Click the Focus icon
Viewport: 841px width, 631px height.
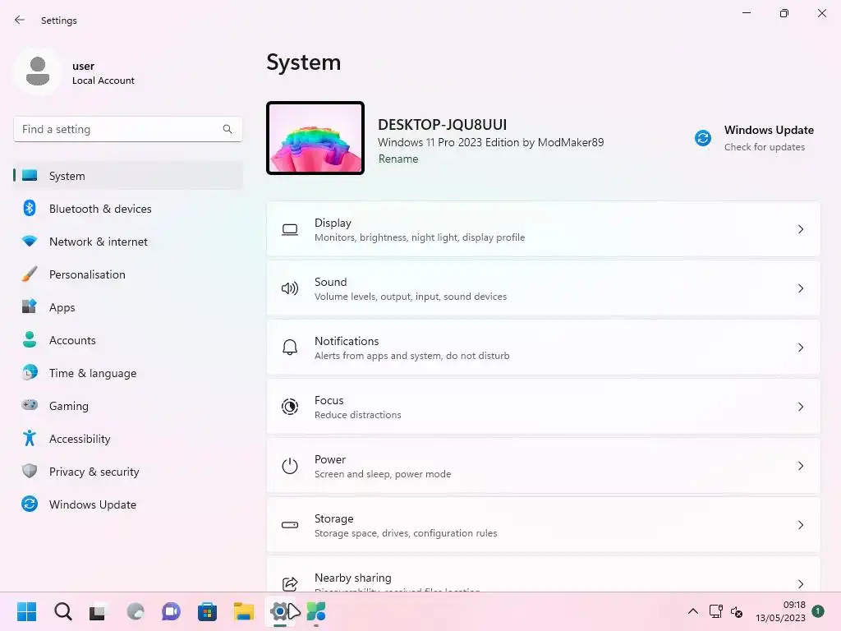(x=290, y=407)
